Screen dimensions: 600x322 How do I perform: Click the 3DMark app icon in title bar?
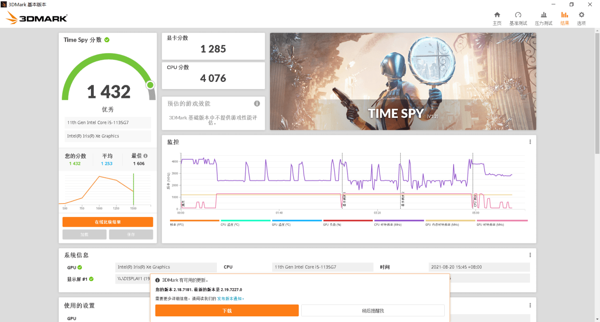pyautogui.click(x=4, y=4)
